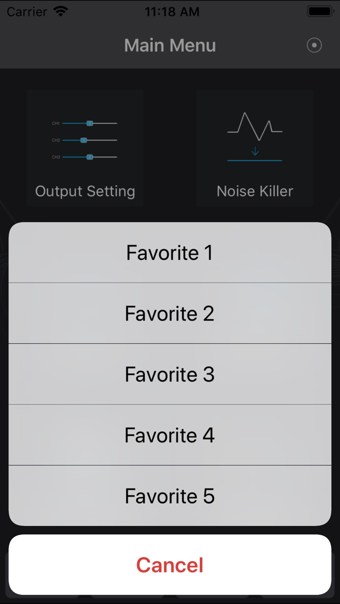Screen dimensions: 340x604
Task: Click the CH2 slider knob
Action: coord(84,140)
